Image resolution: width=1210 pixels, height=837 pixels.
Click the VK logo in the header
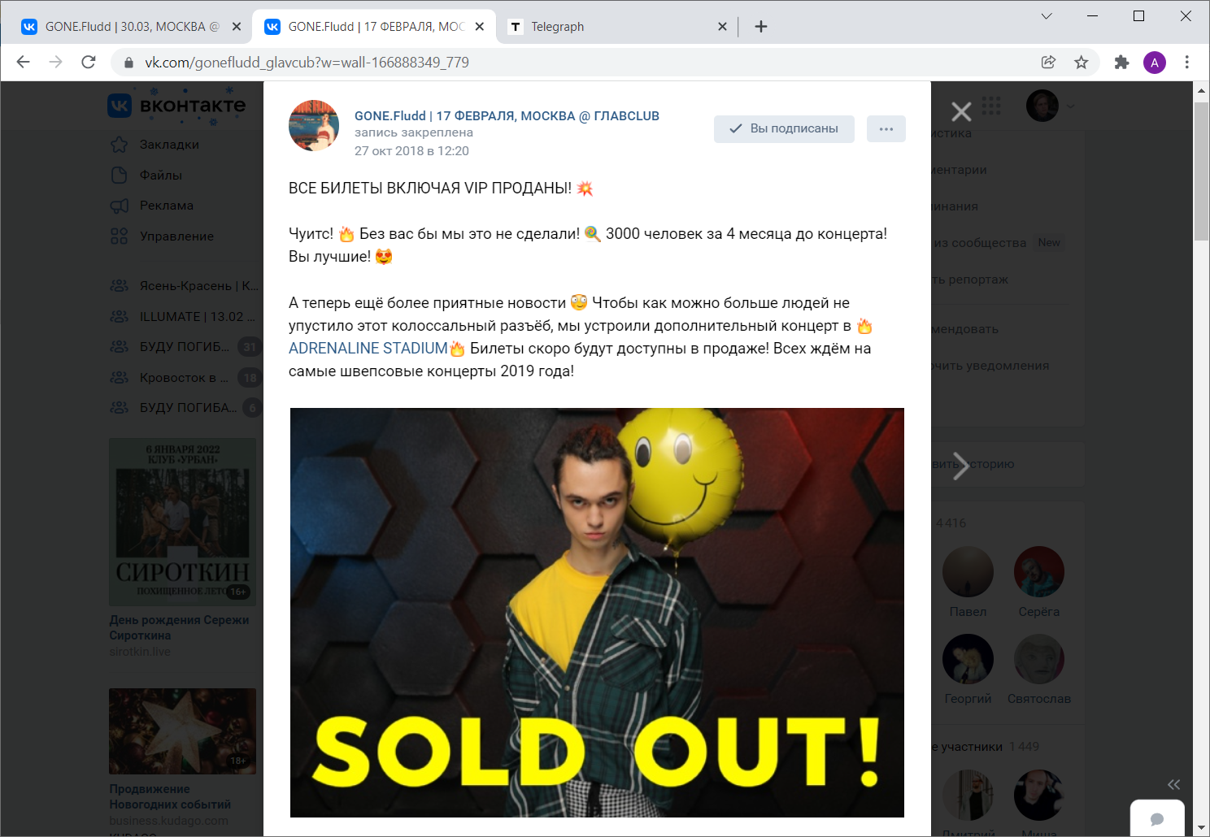(x=176, y=106)
